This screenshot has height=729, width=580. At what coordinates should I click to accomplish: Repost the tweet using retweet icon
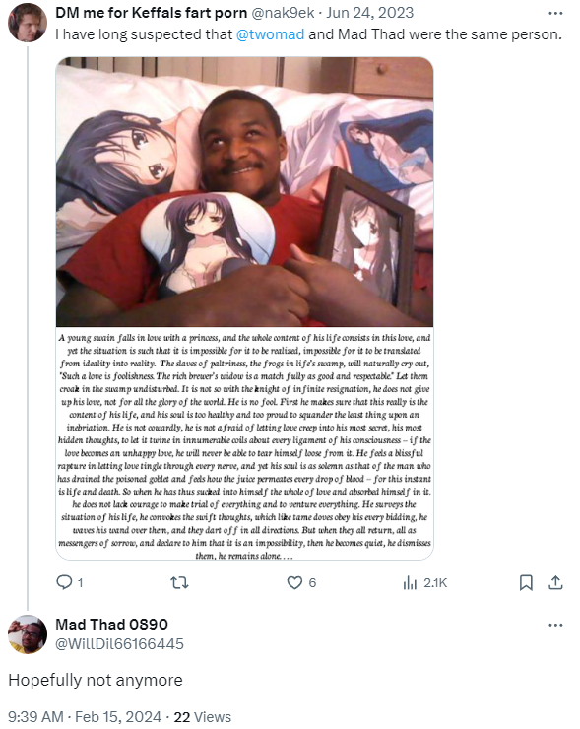point(179,582)
